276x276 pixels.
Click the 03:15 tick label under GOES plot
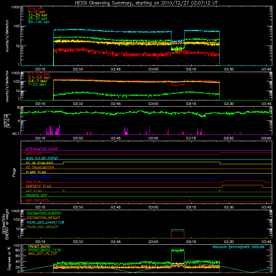tap(191, 138)
